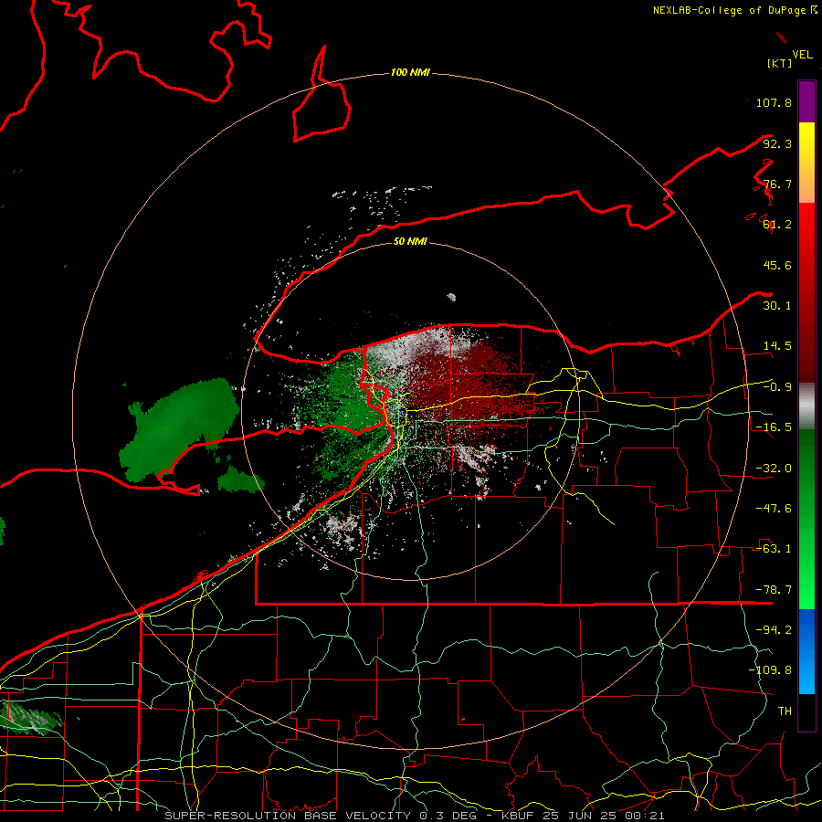The width and height of the screenshot is (822, 822).
Task: Click the small gray echo over the lake
Action: click(451, 297)
